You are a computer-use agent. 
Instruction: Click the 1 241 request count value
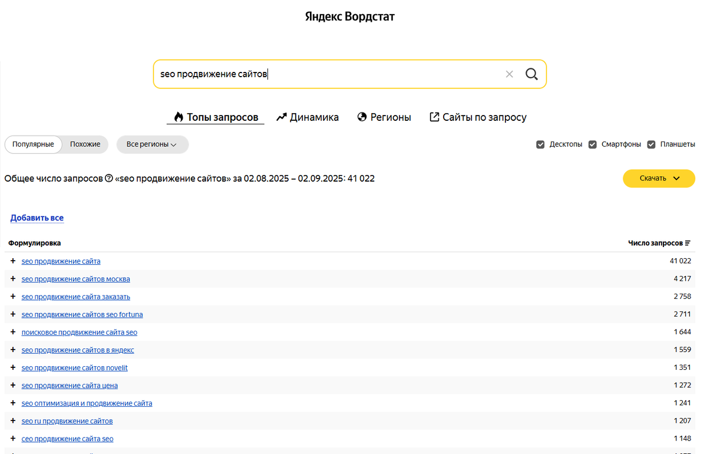click(x=682, y=403)
